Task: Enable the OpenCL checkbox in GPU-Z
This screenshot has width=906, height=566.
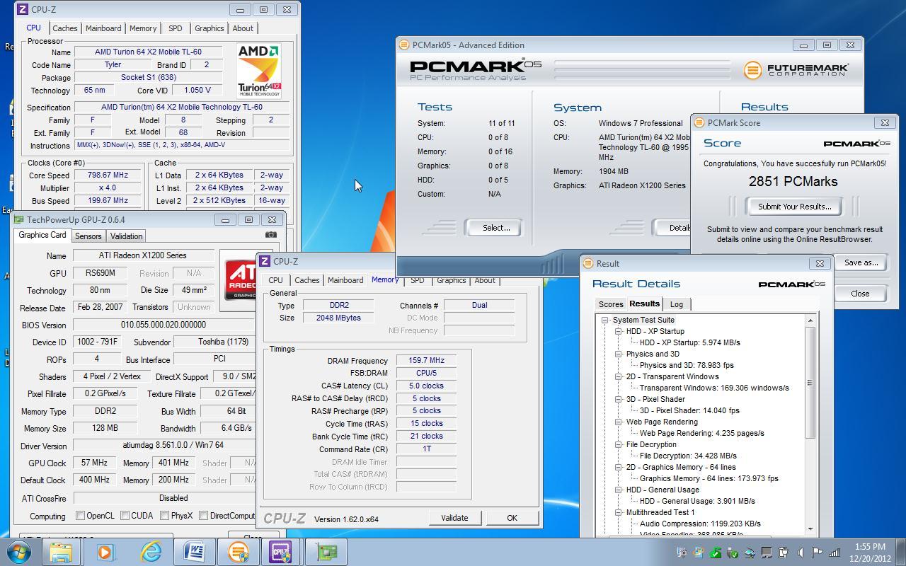Action: point(80,516)
